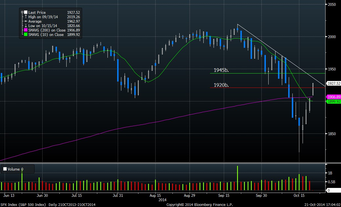Click the magenta 1906.89 axis tag
The height and width of the screenshot is (207, 341).
(333, 97)
